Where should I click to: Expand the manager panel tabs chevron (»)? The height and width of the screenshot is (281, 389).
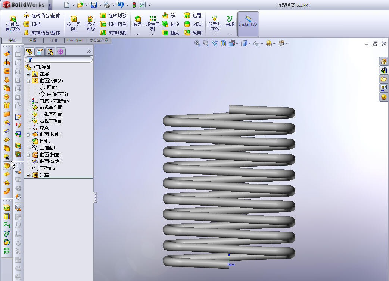pos(89,52)
